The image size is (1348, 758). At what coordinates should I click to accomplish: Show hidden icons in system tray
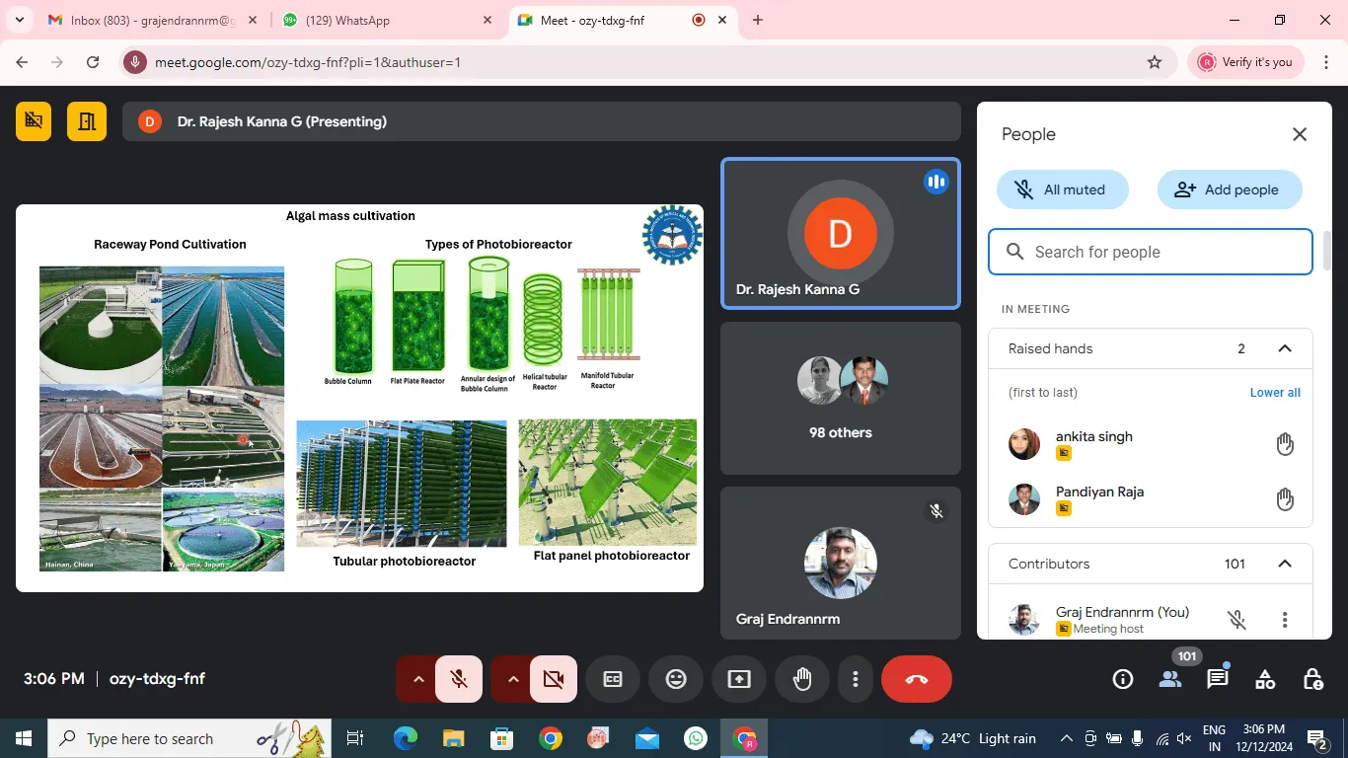coord(1067,738)
